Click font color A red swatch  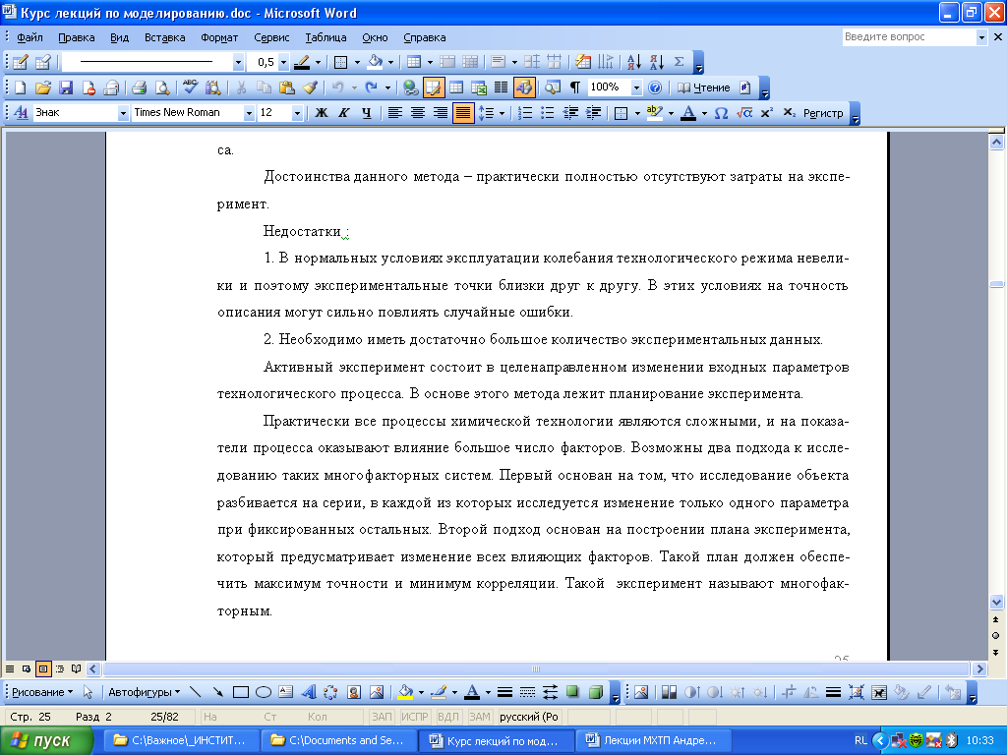pyautogui.click(x=688, y=113)
